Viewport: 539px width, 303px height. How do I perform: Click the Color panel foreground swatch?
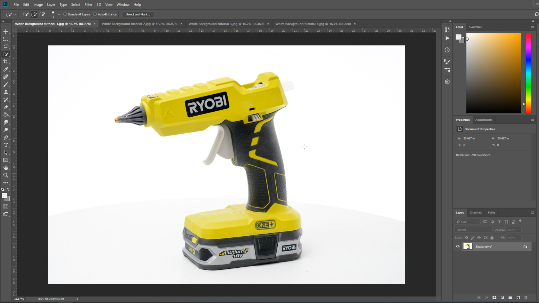pos(459,37)
